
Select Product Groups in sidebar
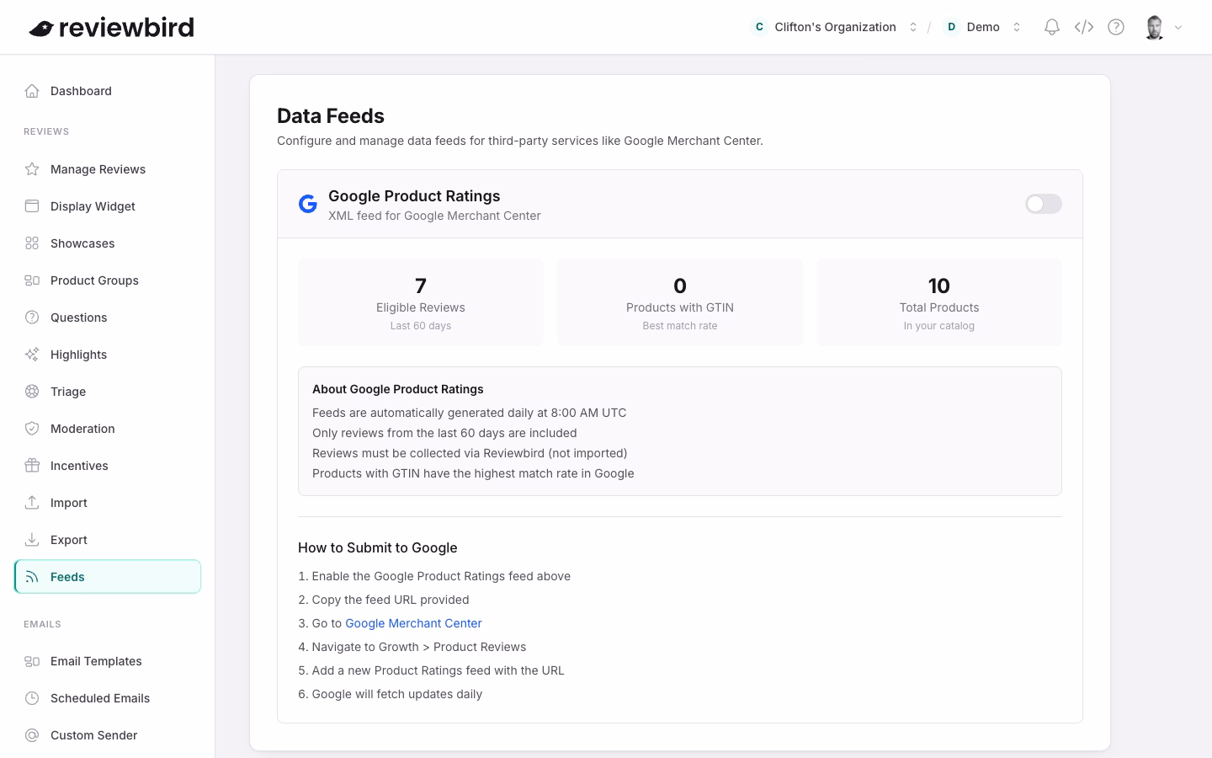click(108, 280)
